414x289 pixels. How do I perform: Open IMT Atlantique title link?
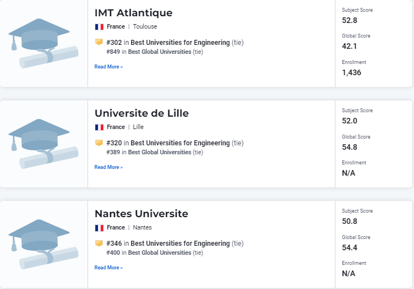pyautogui.click(x=134, y=12)
